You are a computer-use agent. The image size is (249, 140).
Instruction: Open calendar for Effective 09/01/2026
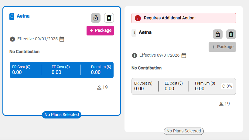(x=184, y=55)
